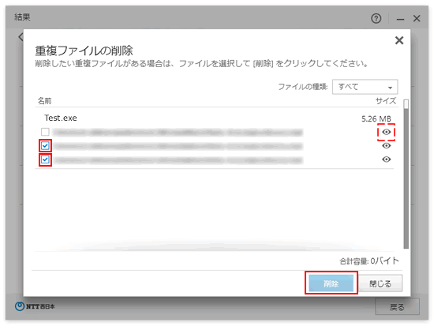Click the help question mark icon

click(376, 18)
